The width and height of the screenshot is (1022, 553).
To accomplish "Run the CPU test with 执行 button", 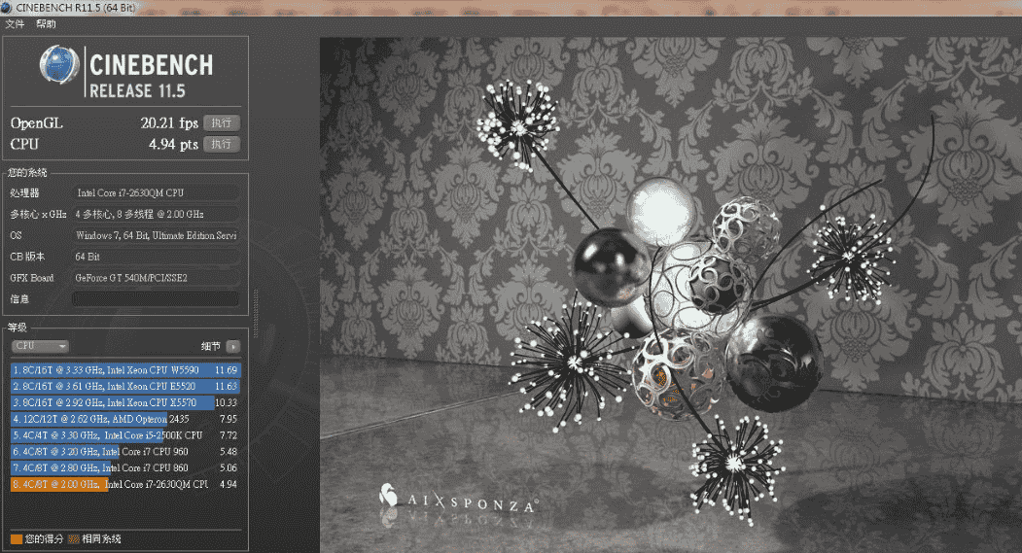I will coord(222,144).
